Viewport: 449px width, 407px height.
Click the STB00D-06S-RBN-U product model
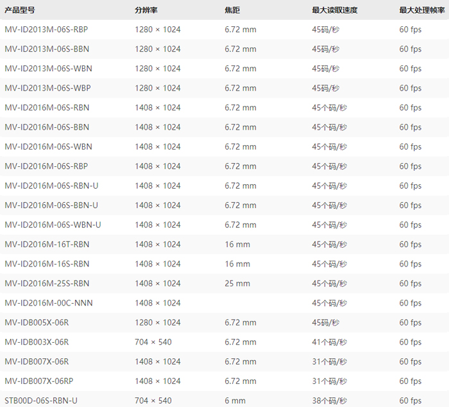point(40,401)
